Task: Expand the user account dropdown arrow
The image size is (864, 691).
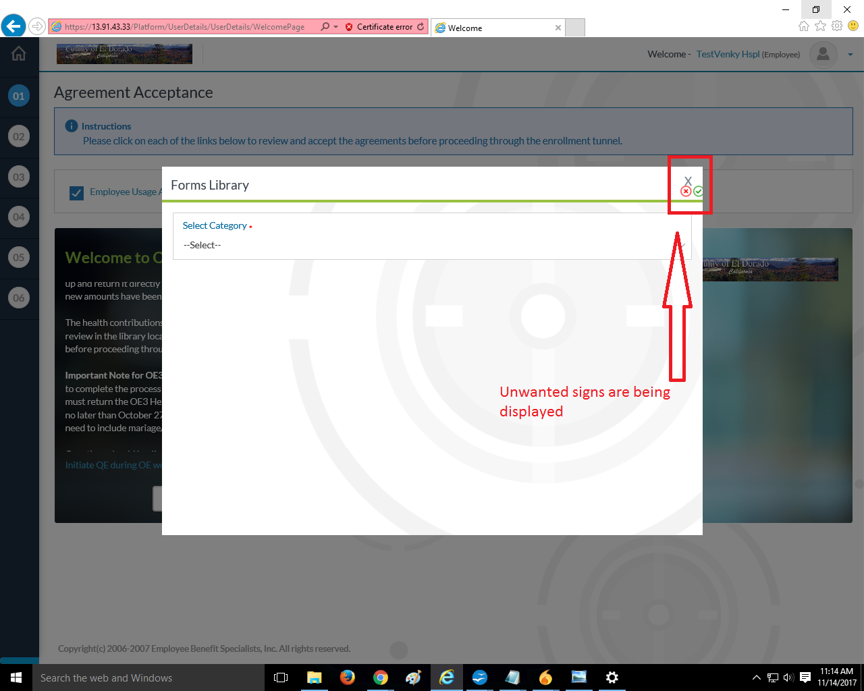Action: coord(850,55)
